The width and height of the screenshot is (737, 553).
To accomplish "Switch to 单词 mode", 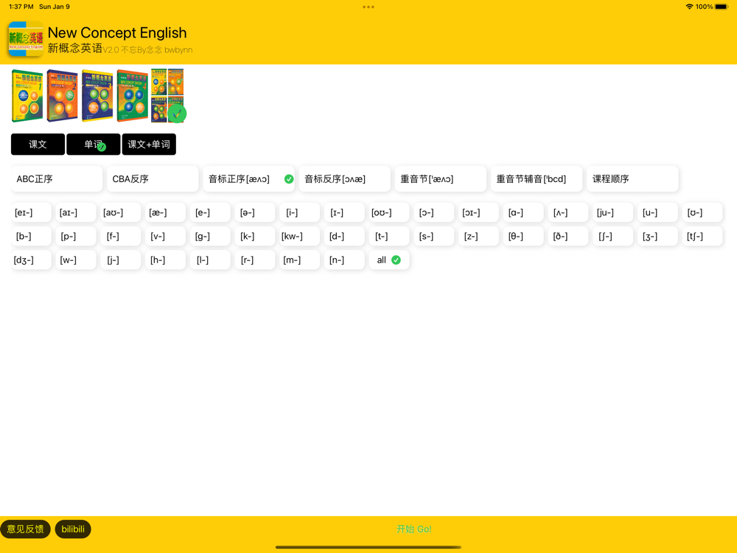I will pos(93,145).
